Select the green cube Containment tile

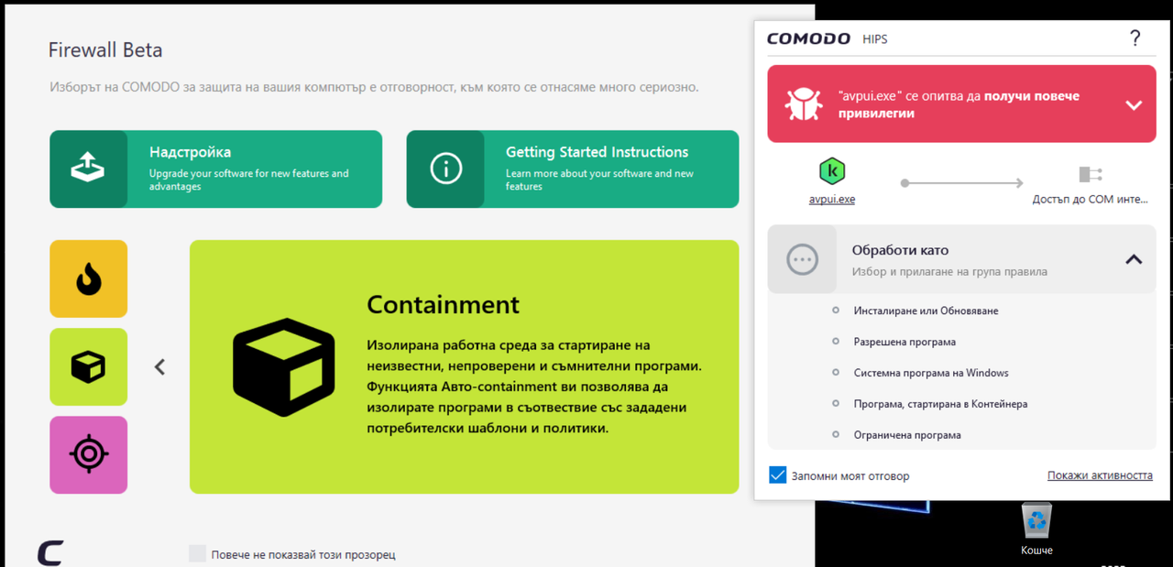88,366
